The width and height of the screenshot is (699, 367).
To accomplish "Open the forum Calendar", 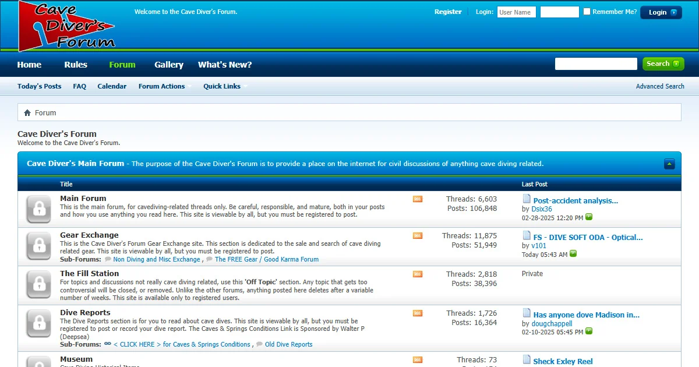I will pyautogui.click(x=112, y=86).
